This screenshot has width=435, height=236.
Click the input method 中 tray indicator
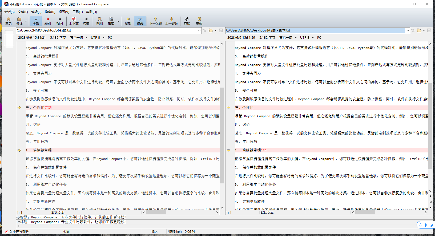pyautogui.click(x=425, y=225)
